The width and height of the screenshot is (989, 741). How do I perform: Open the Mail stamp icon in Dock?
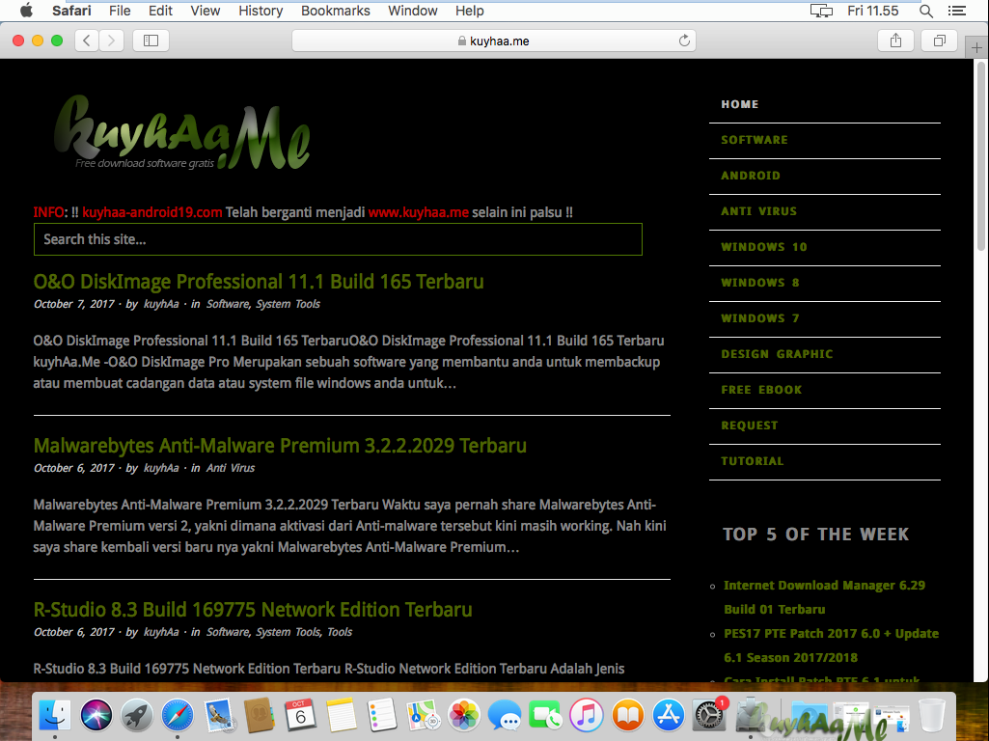point(219,715)
